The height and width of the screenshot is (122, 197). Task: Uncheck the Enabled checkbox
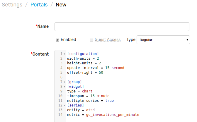tap(57, 40)
